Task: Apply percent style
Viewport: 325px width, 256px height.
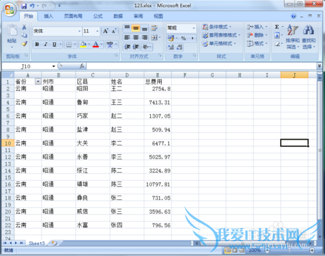Action: click(183, 38)
